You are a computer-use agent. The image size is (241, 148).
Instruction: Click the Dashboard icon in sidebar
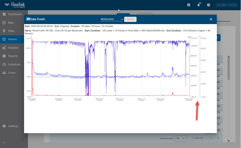click(4, 14)
